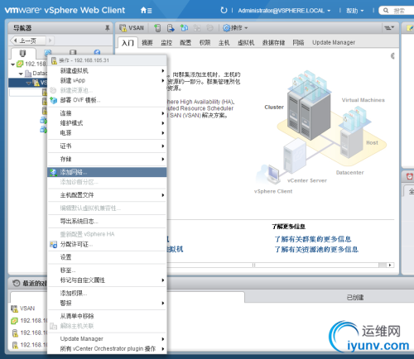Switch to the 监控 tab

pos(166,43)
